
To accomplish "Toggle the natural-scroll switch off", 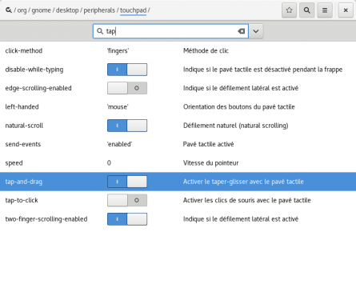I will click(127, 126).
